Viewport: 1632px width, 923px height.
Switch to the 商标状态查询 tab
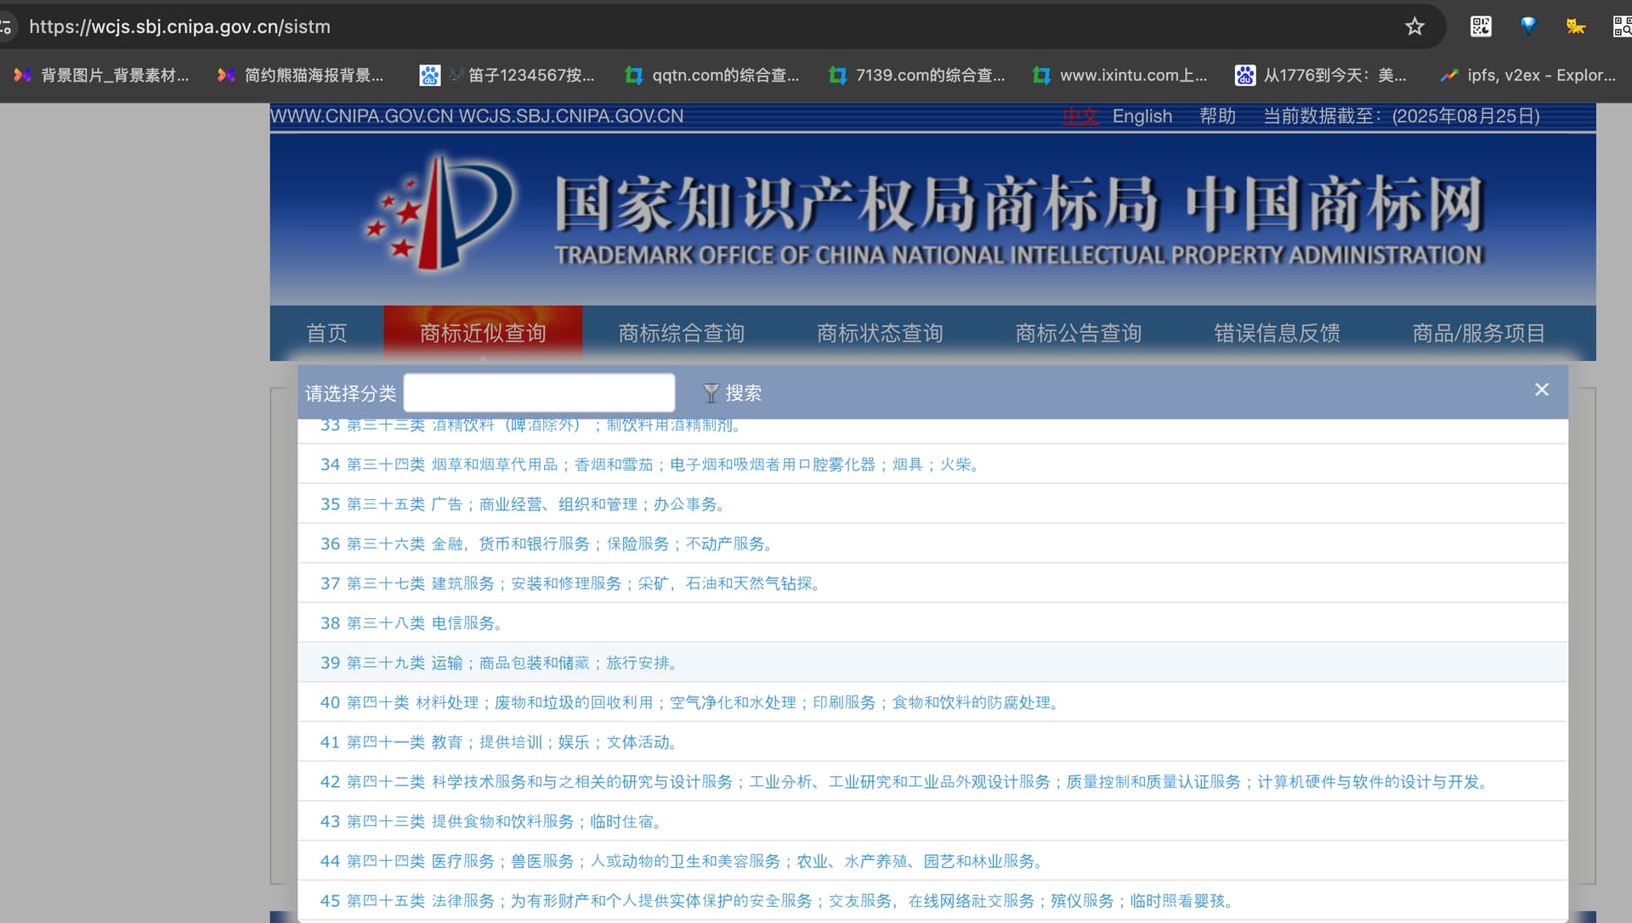(x=880, y=333)
